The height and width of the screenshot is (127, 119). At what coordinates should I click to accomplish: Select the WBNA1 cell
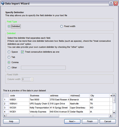pos(19,104)
